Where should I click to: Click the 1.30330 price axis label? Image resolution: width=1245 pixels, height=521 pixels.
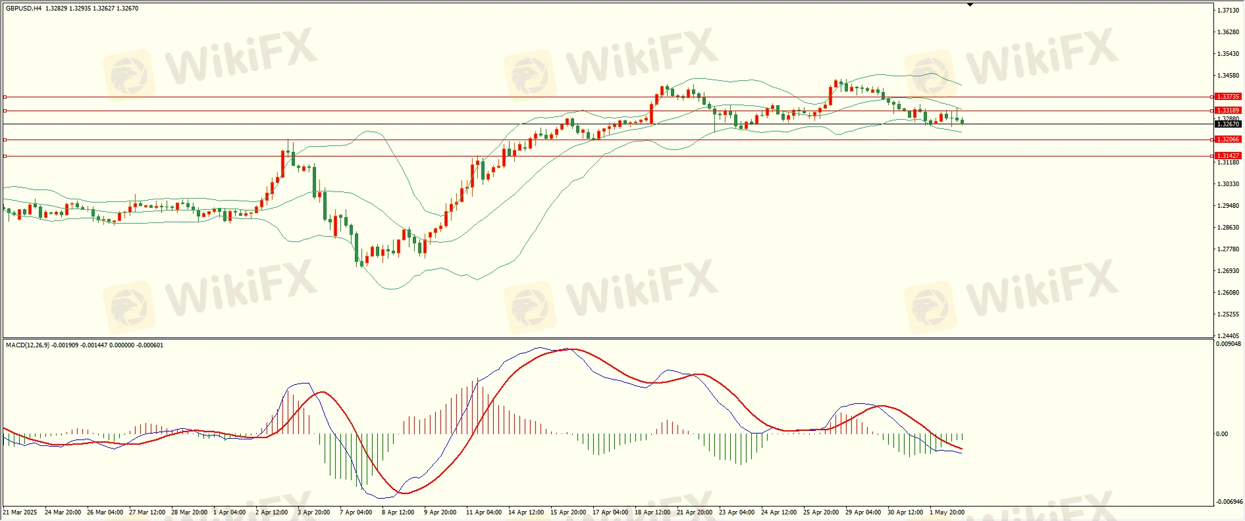[1229, 184]
